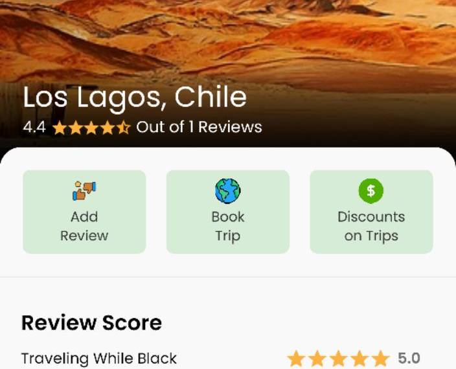The image size is (456, 369).
Task: Tap the Book Trip text label
Action: [x=228, y=227]
